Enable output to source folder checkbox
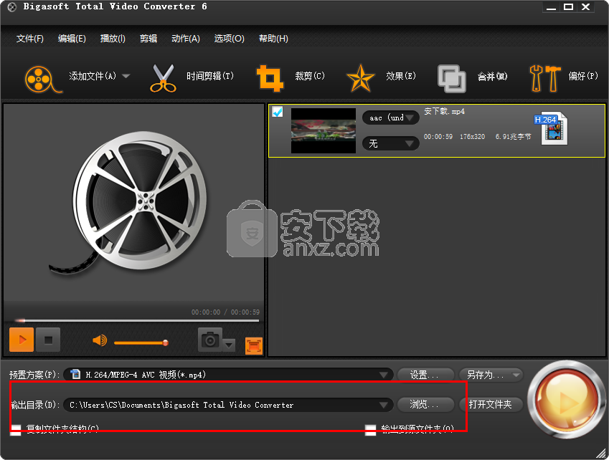This screenshot has width=609, height=460. pyautogui.click(x=371, y=430)
